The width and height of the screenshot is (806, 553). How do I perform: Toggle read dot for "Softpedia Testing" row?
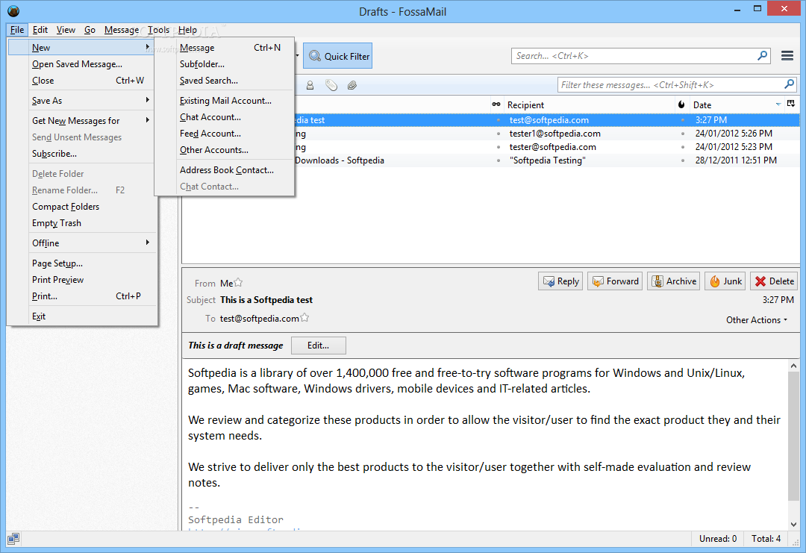click(498, 160)
